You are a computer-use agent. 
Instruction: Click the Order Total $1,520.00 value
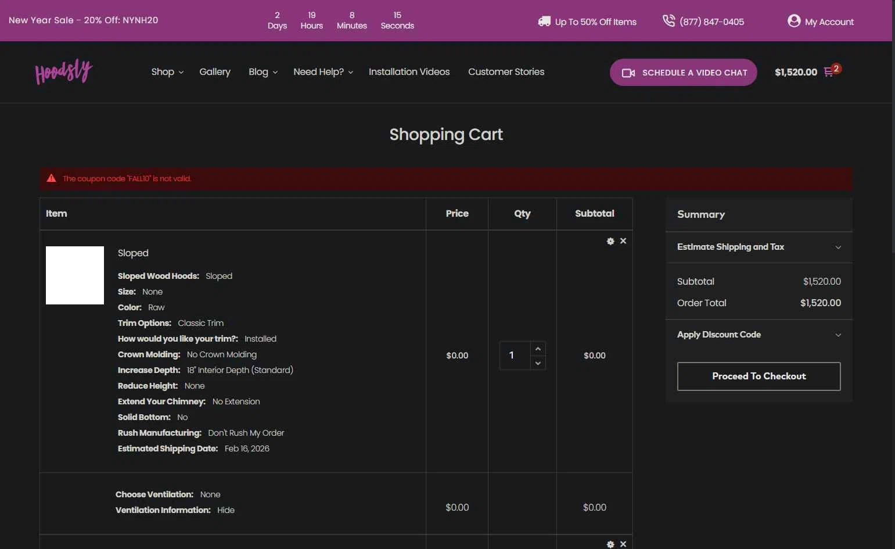(x=821, y=303)
